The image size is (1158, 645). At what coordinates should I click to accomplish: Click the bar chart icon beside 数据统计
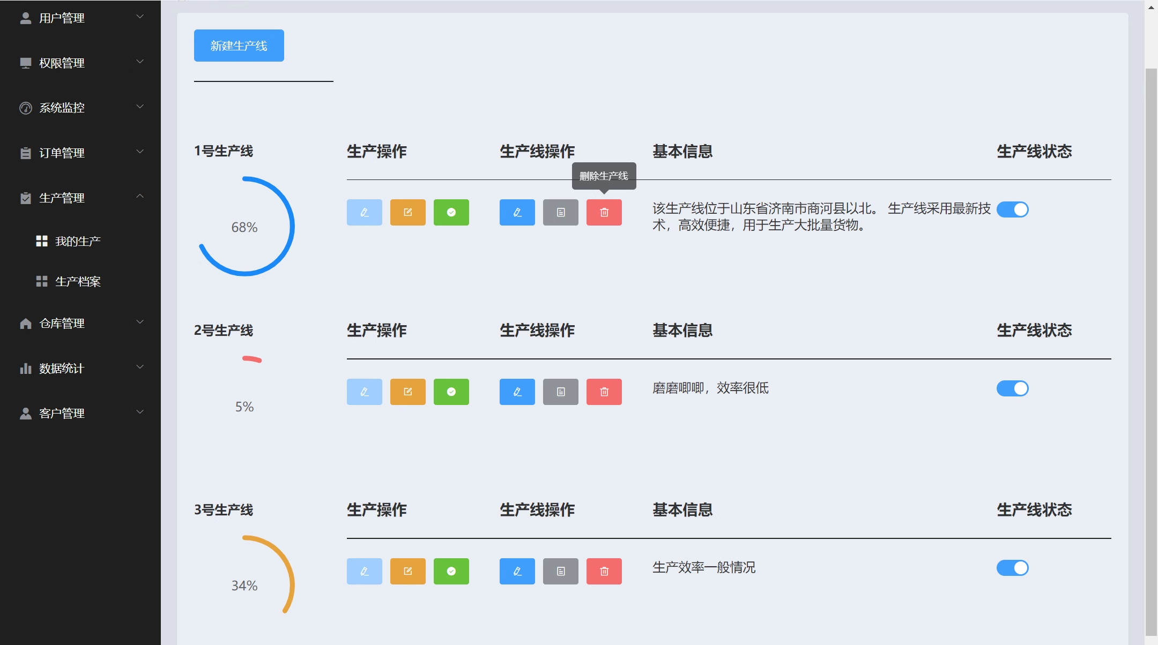click(25, 369)
